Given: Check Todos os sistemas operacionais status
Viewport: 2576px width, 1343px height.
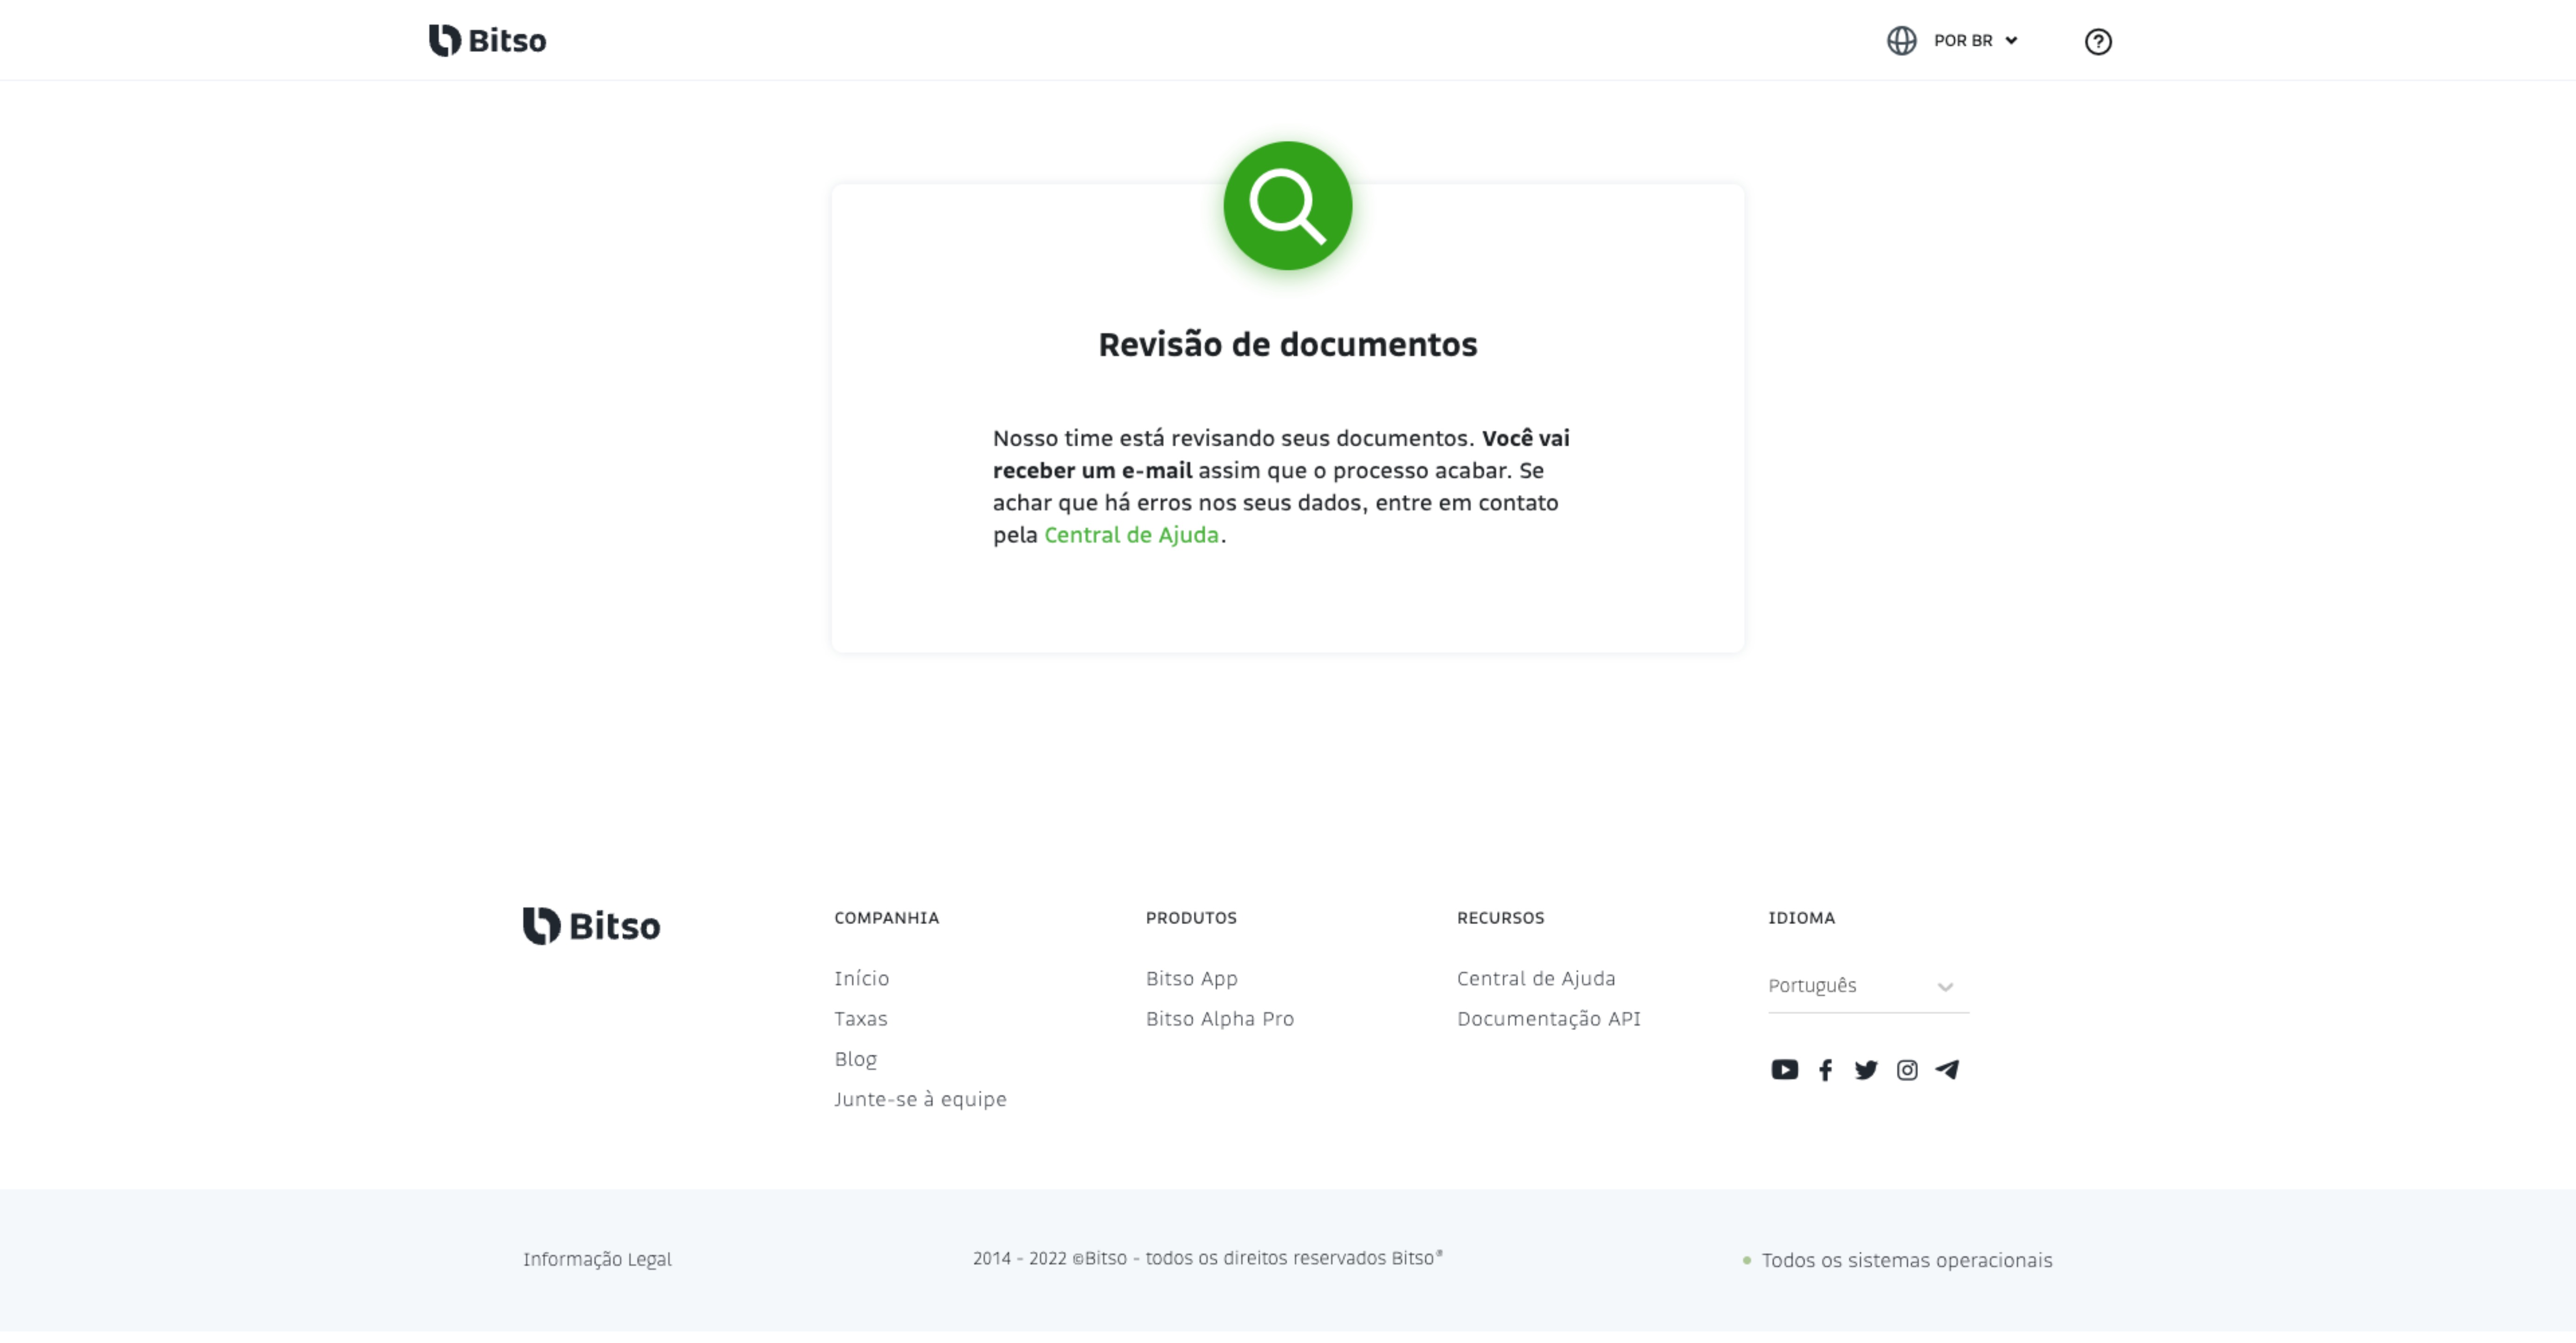Looking at the screenshot, I should [x=1897, y=1260].
